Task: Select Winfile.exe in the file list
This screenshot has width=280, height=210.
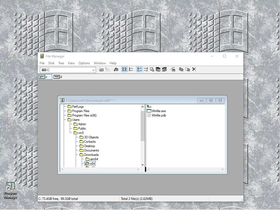Action: click(x=156, y=111)
